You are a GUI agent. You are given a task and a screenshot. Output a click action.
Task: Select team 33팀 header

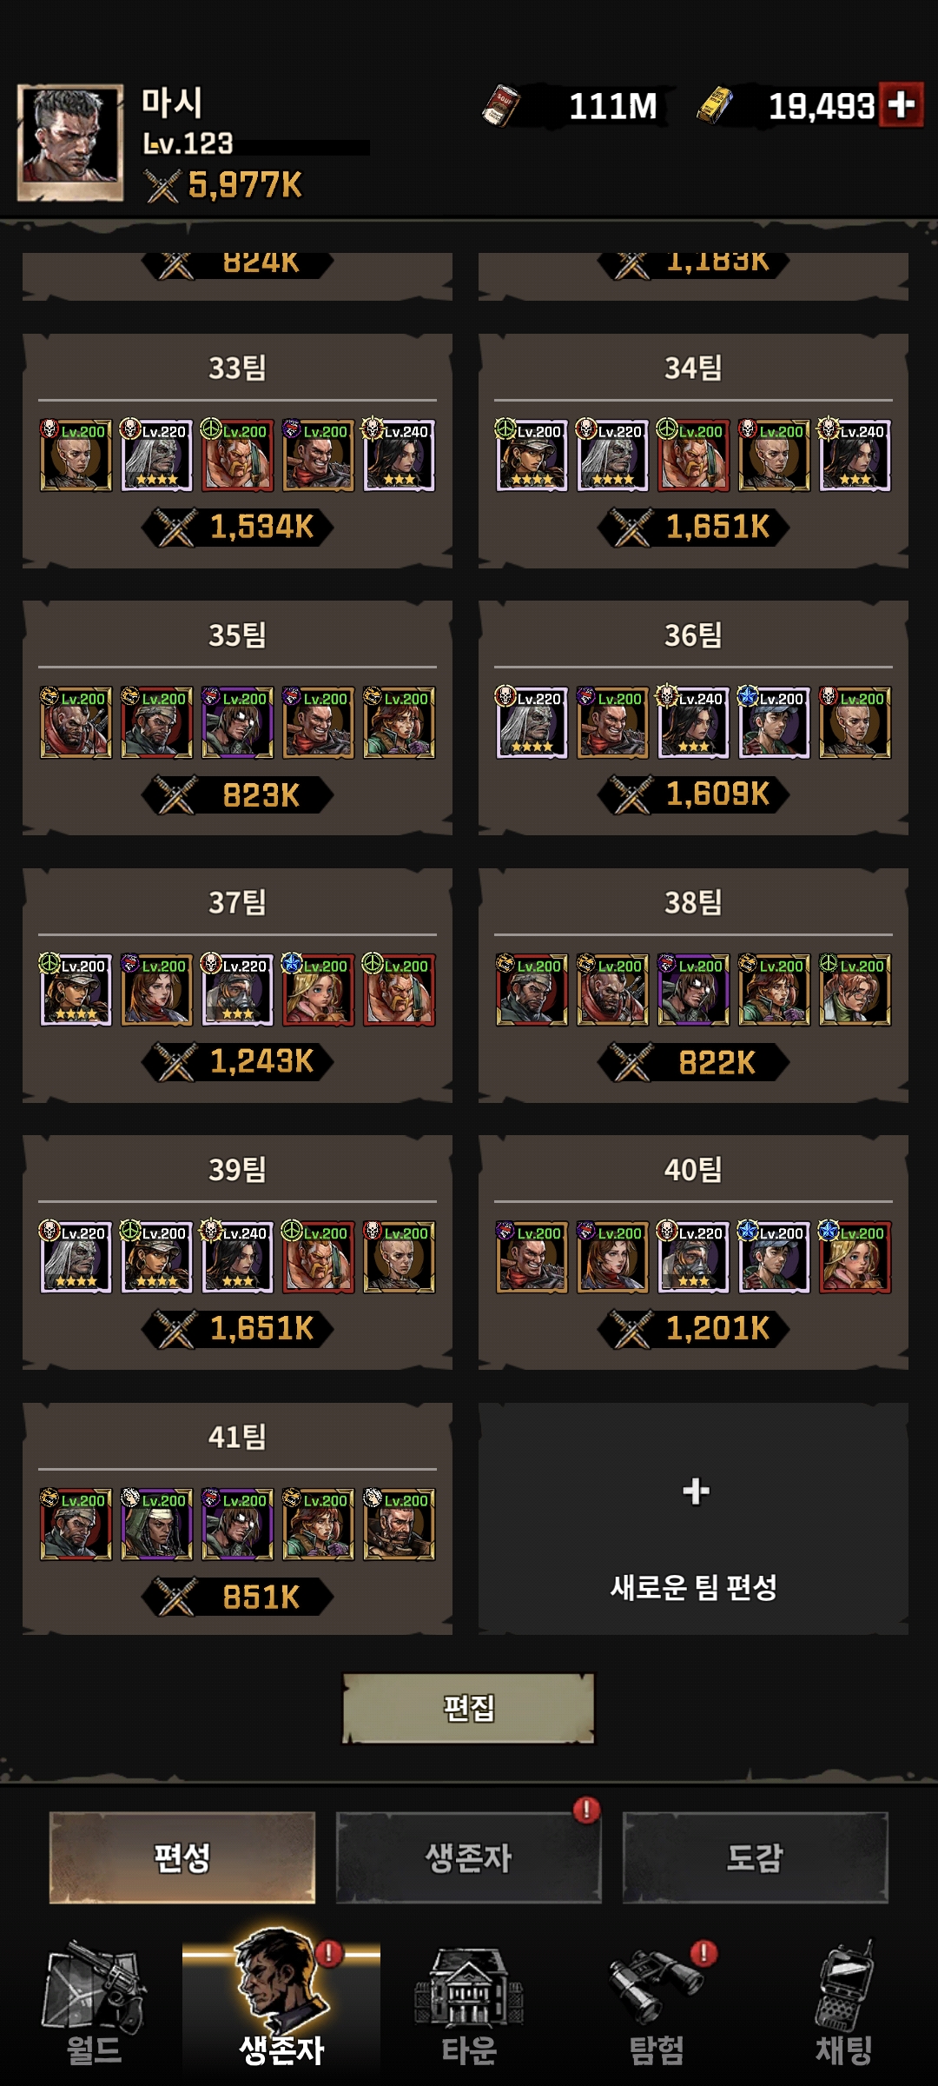(237, 368)
